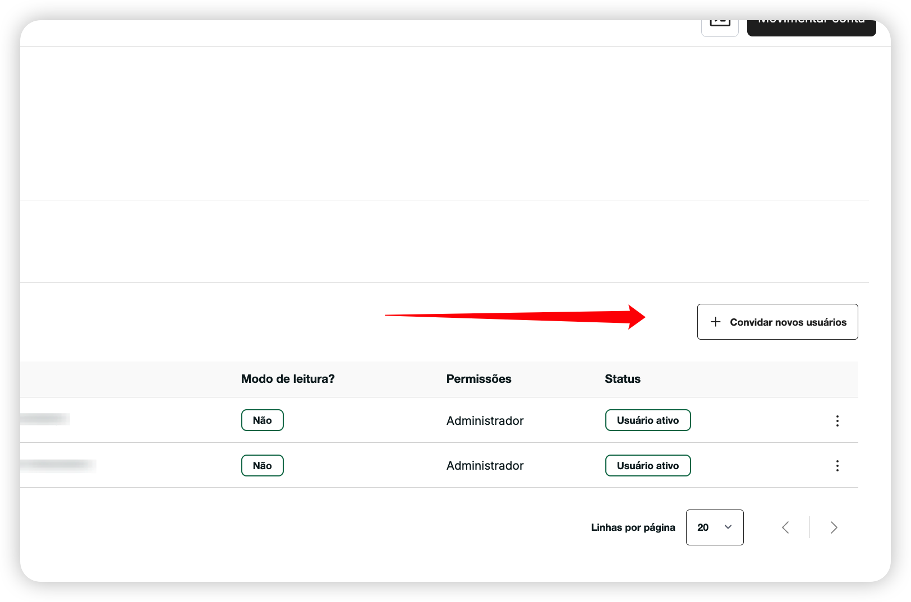Select the Usuário ativo badge in first row

tap(647, 420)
